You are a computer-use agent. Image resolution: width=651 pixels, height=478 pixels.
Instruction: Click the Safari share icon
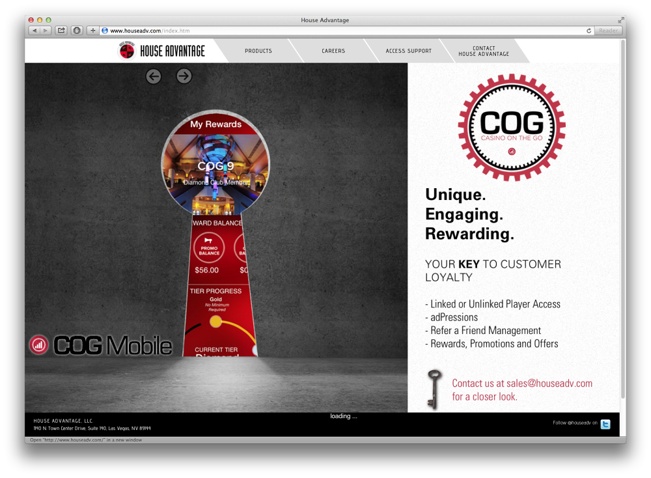(61, 31)
